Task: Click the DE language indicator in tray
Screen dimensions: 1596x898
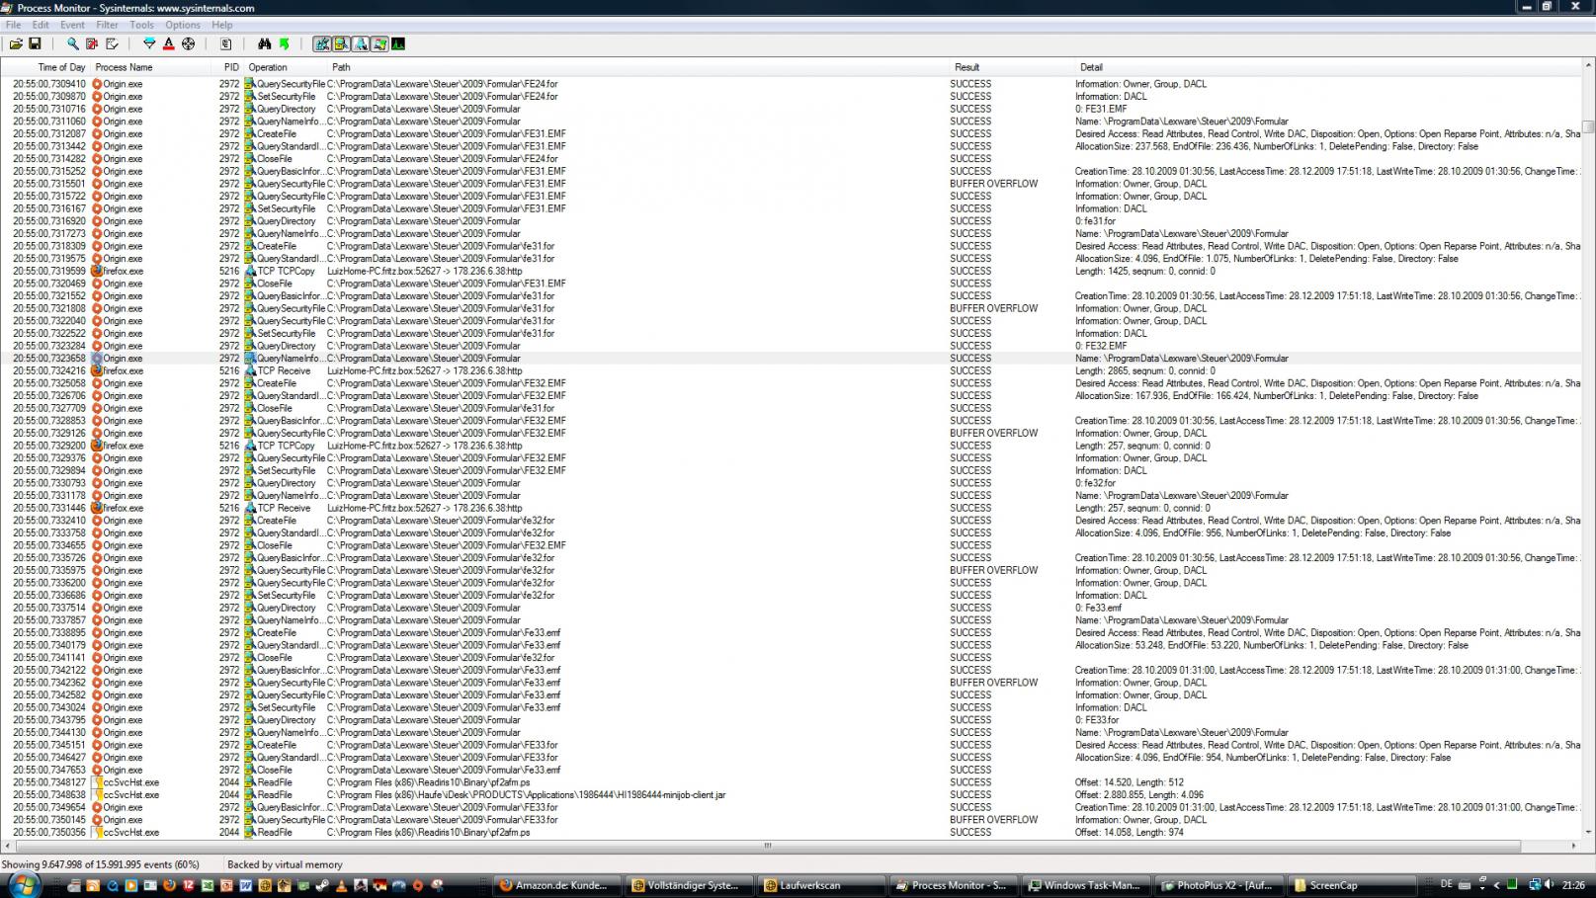Action: pyautogui.click(x=1447, y=884)
